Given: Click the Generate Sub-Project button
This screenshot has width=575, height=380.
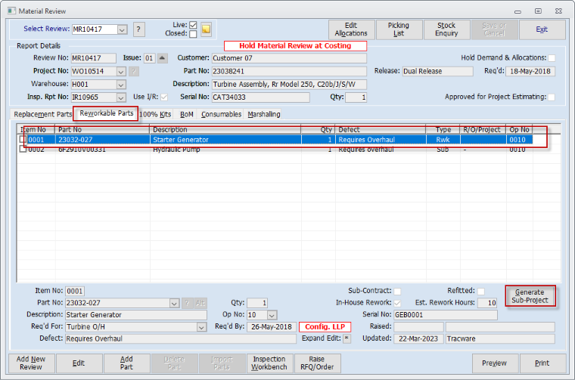Looking at the screenshot, I should [530, 296].
